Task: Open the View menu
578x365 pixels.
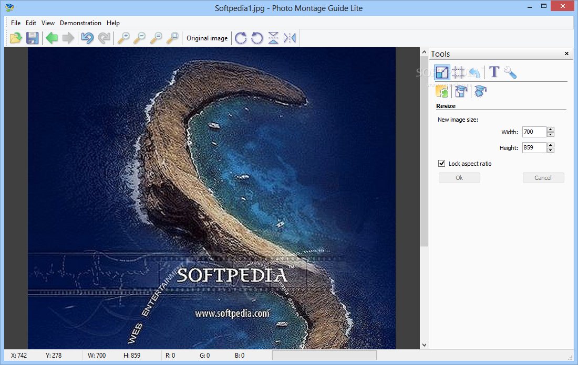Action: click(48, 23)
